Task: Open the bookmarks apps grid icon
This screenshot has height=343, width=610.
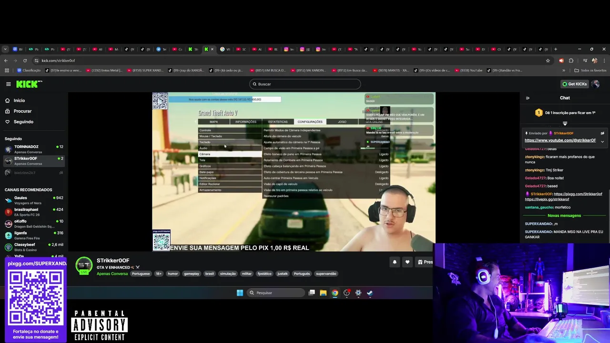Action: 7,71
